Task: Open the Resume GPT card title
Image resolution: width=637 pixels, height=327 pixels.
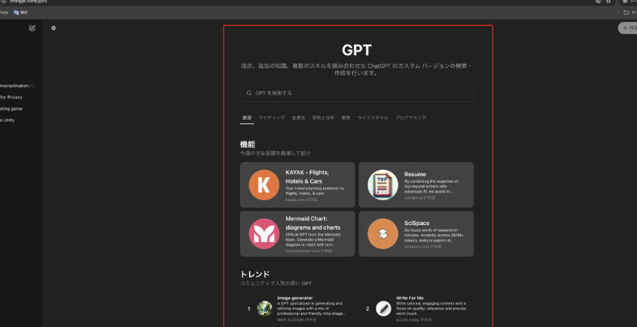Action: (x=415, y=174)
